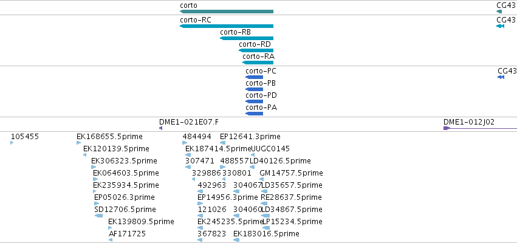Screen dimensions: 517x243
Task: Select the EK187414.5prime label
Action: 218,149
